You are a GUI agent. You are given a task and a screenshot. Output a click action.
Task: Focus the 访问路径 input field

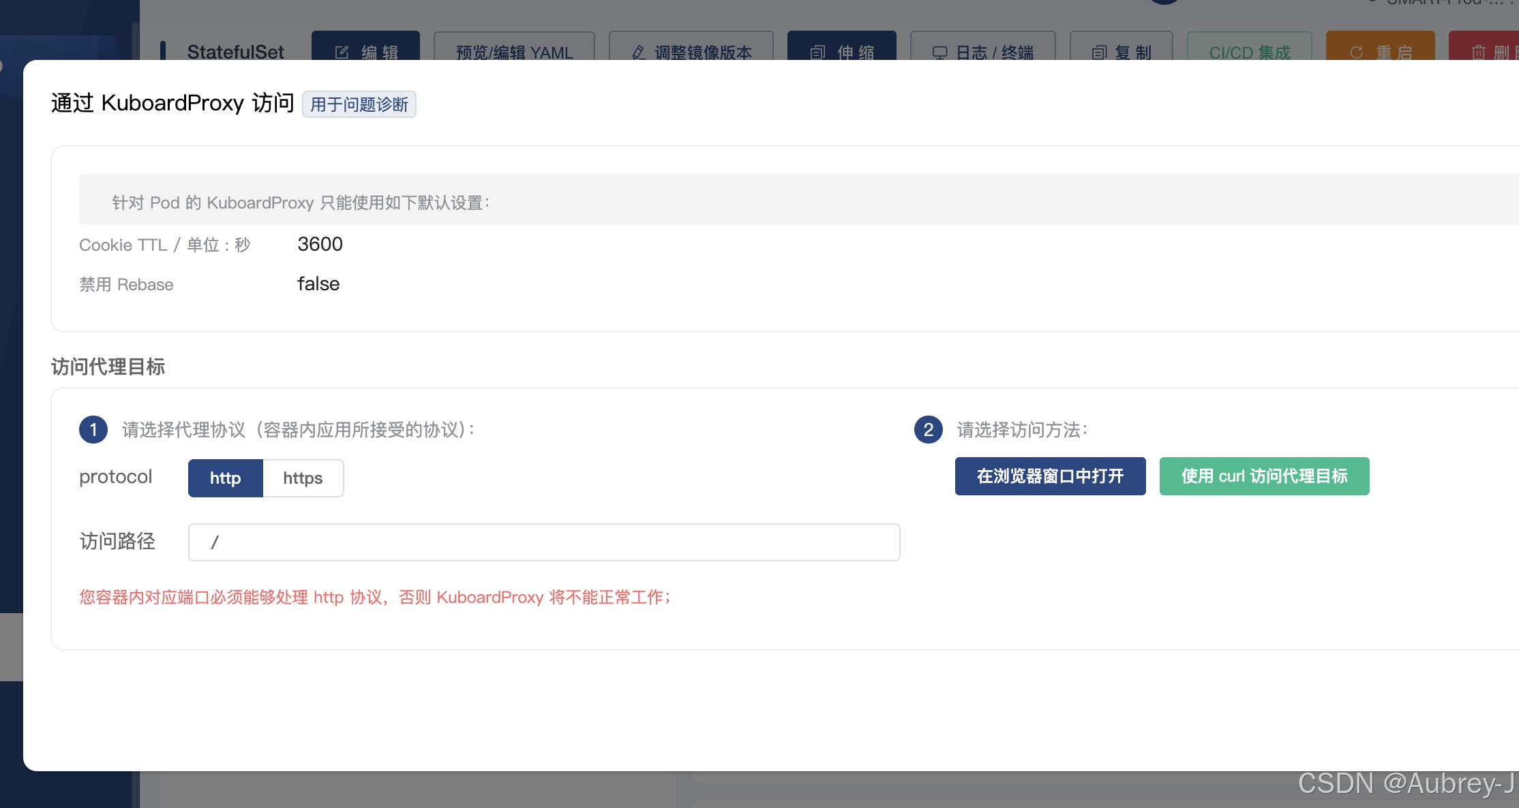543,542
